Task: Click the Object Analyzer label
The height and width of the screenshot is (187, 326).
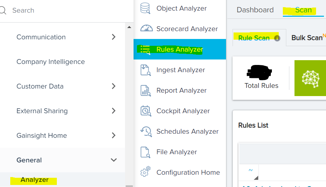Action: [181, 8]
